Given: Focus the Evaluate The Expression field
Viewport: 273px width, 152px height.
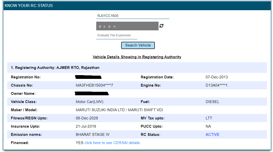Looking at the screenshot, I should click(x=117, y=35).
